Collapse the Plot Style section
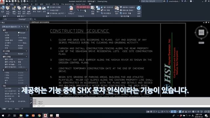210x118 pixels. click(x=26, y=57)
